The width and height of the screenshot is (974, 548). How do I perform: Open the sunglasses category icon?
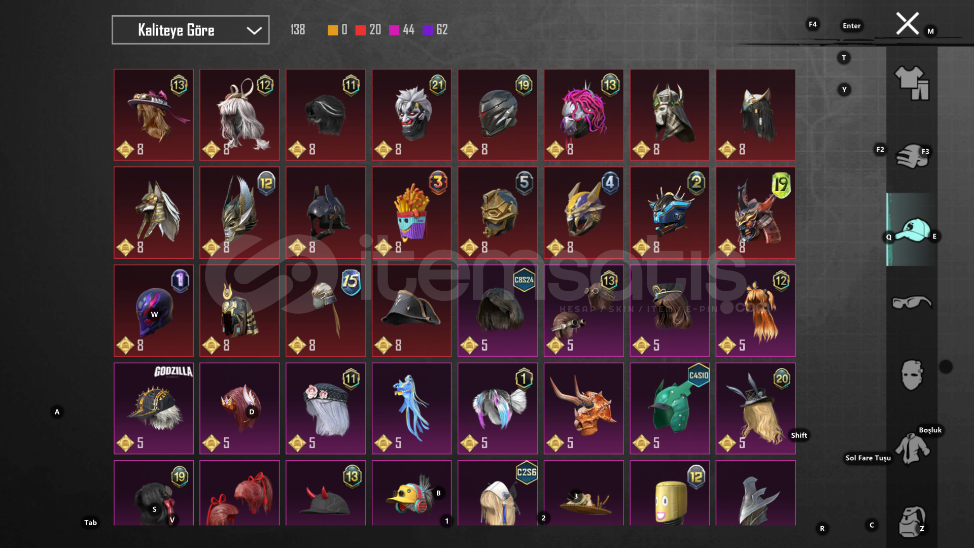click(912, 302)
